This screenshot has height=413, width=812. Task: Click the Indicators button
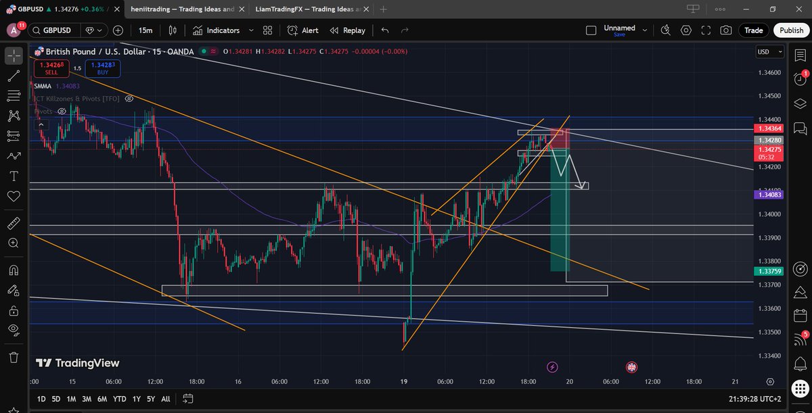216,30
